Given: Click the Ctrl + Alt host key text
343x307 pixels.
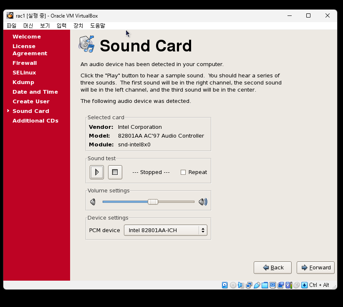Looking at the screenshot, I should click(x=319, y=285).
